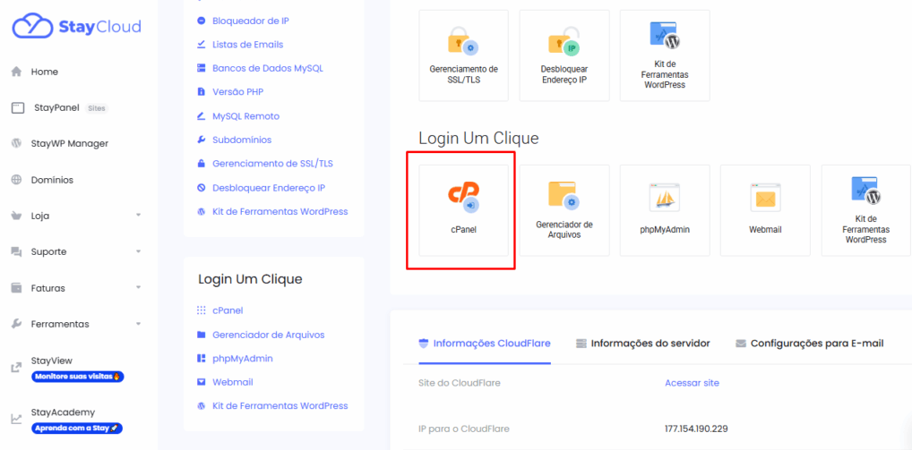Expand the Ferramentas sidebar menu
This screenshot has width=912, height=450.
click(76, 324)
